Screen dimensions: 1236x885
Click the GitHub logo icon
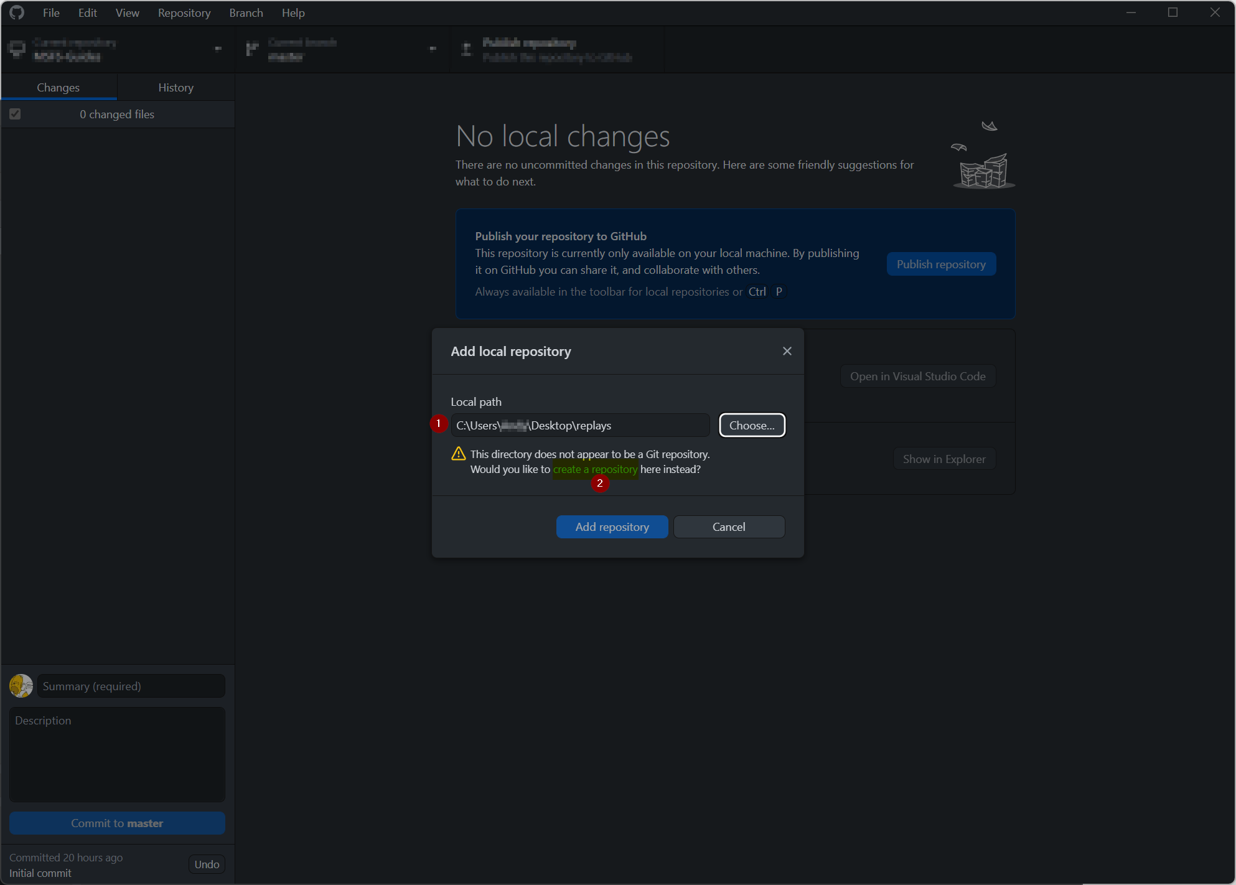coord(17,12)
